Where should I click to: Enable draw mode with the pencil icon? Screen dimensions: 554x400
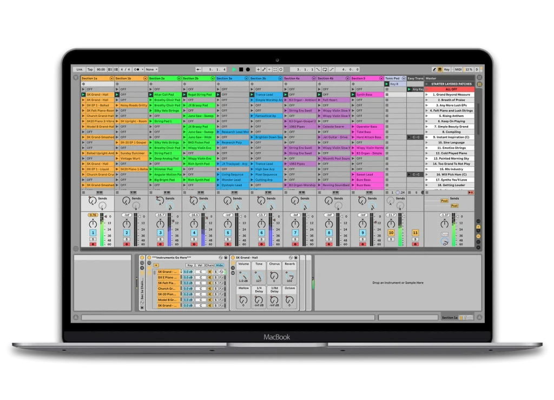tap(434, 69)
